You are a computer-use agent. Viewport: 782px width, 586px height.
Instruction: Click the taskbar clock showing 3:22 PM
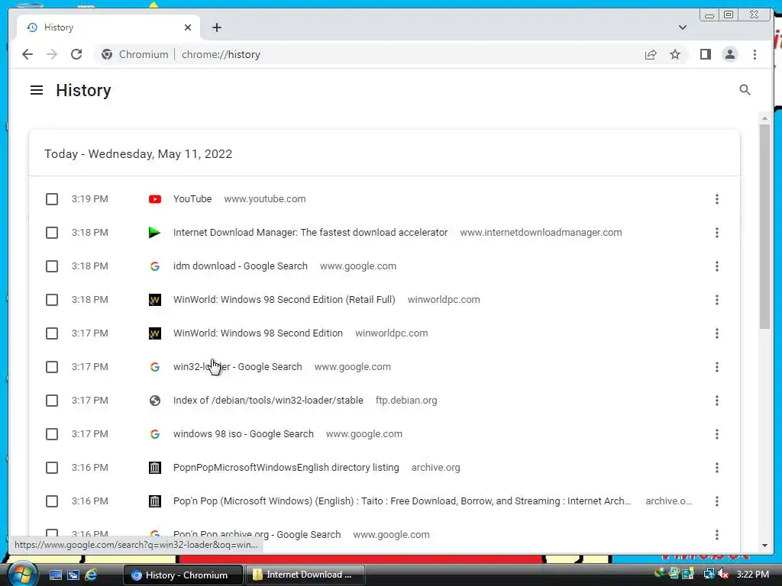752,575
